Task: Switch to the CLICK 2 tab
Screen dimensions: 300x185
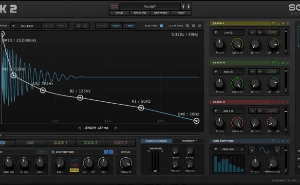Action: [x=91, y=143]
